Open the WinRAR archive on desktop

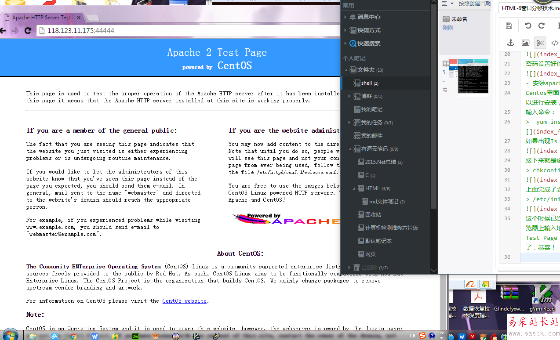click(x=509, y=298)
